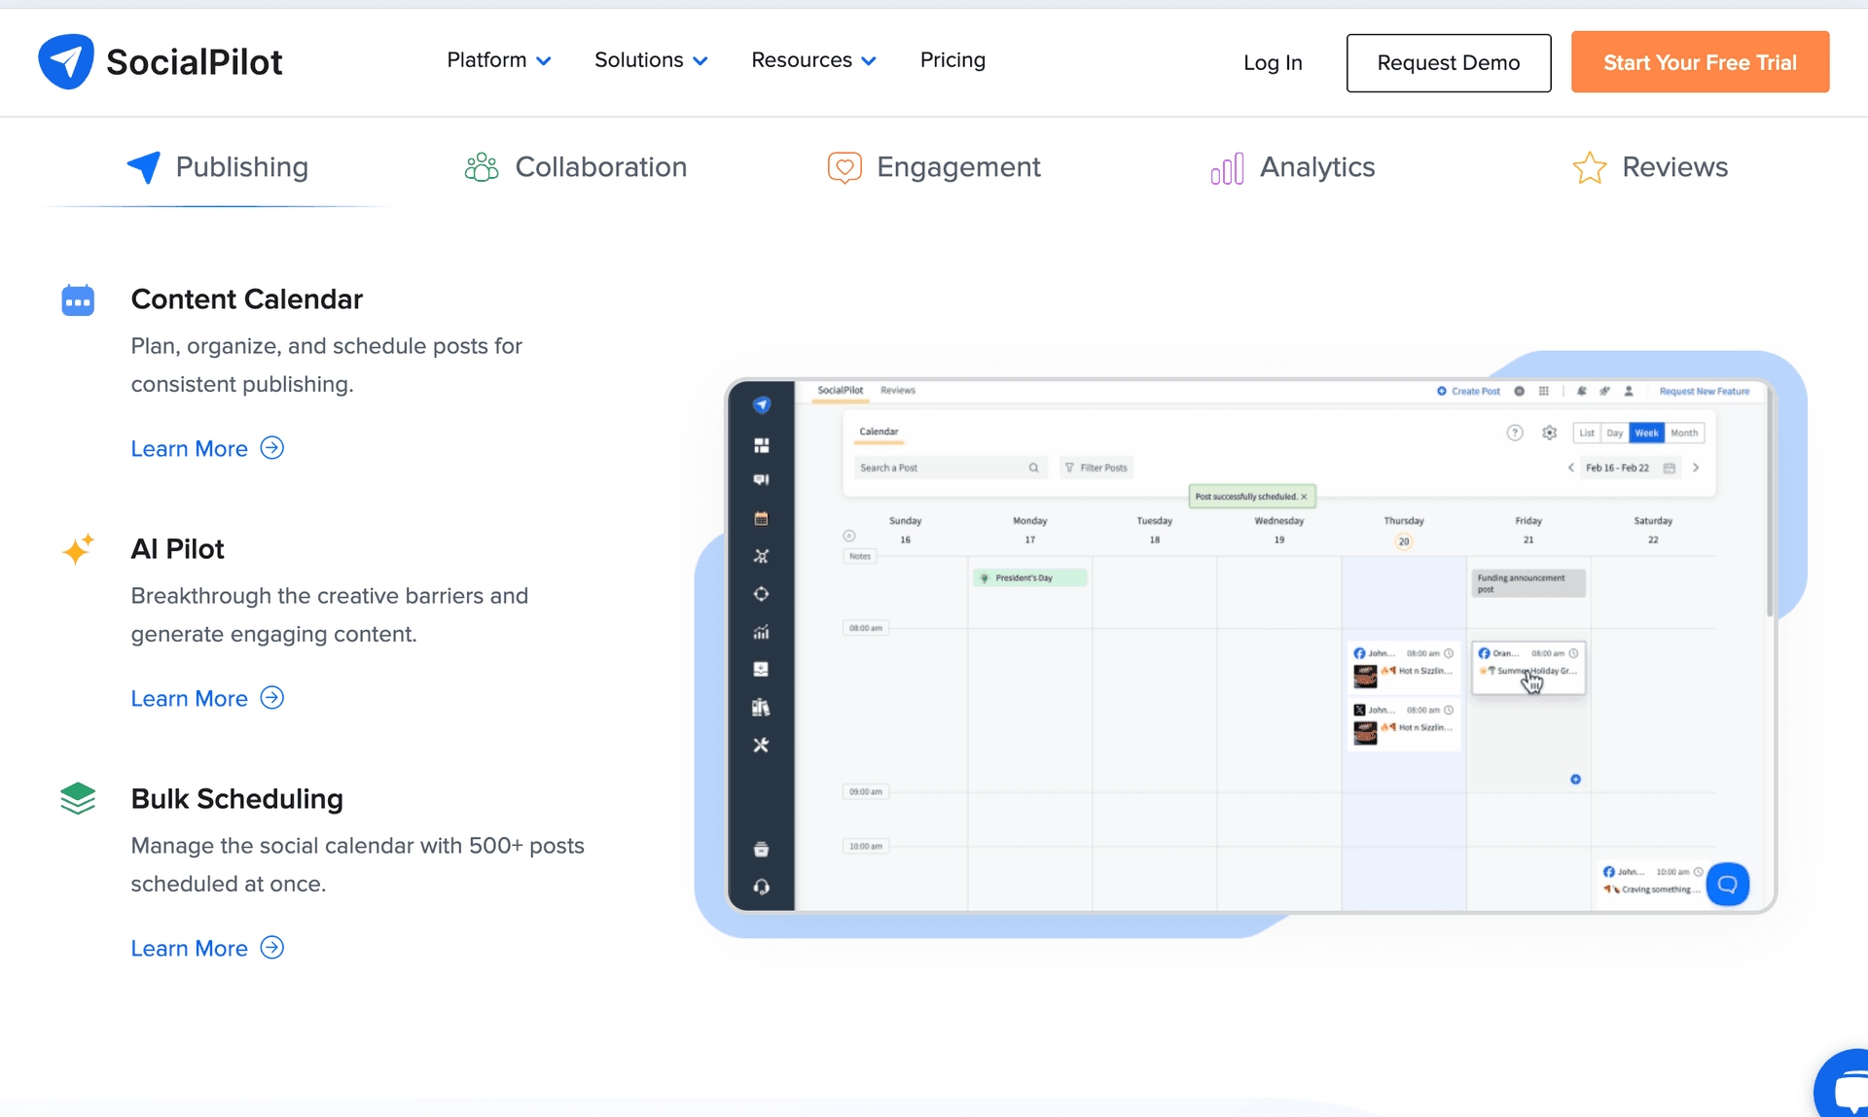Select the Reviews tab inside preview
Viewport: 1868px width, 1117px height.
898,390
